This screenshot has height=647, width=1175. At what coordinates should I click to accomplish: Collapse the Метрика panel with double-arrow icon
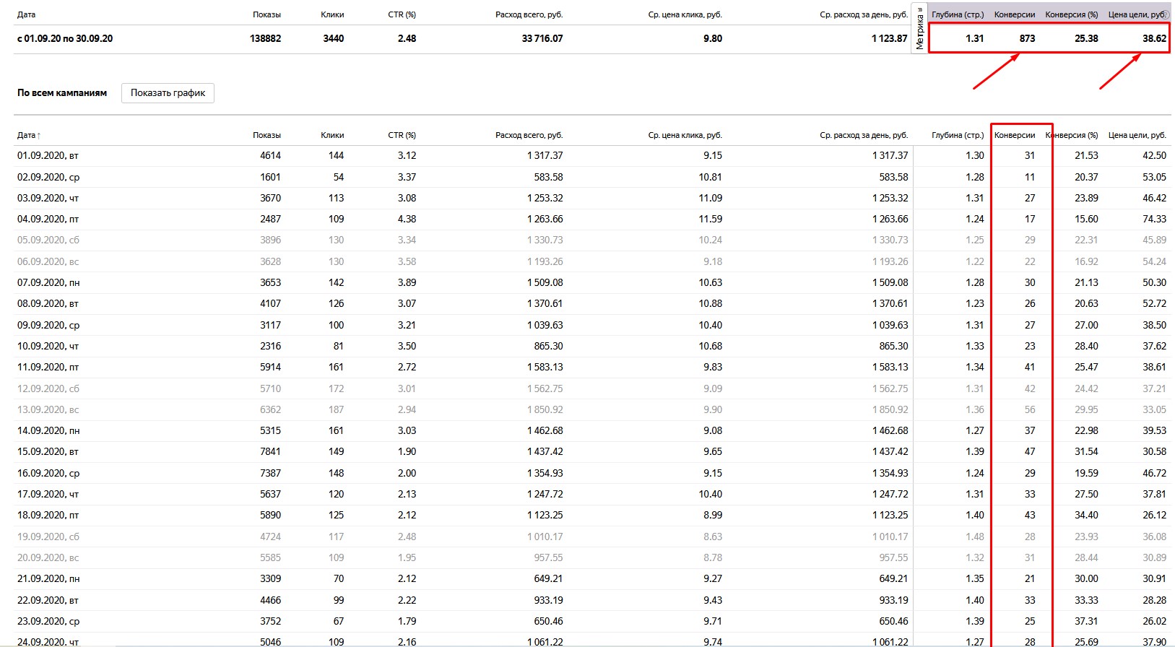tap(919, 9)
